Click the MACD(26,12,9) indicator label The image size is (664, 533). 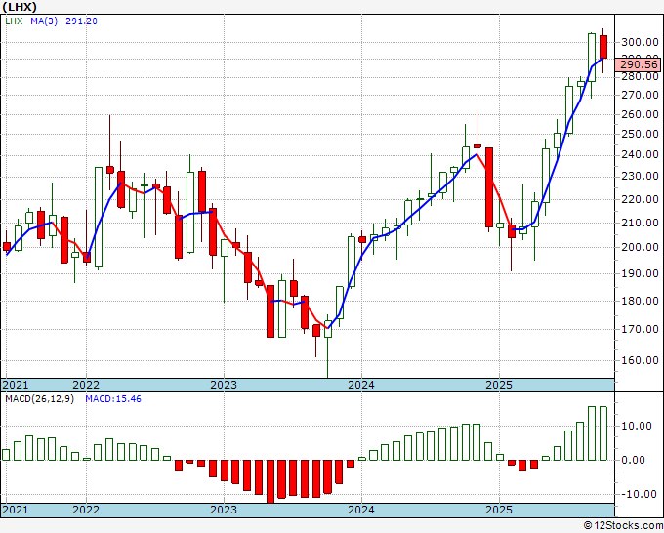pos(39,399)
